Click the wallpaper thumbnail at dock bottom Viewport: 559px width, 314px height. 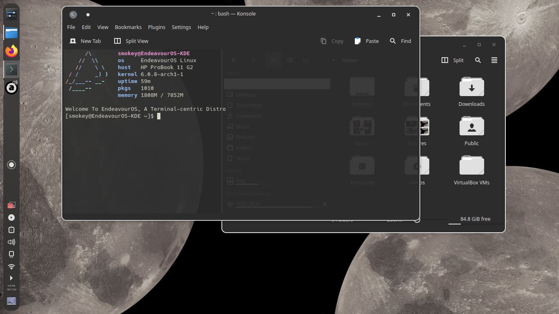(x=11, y=301)
